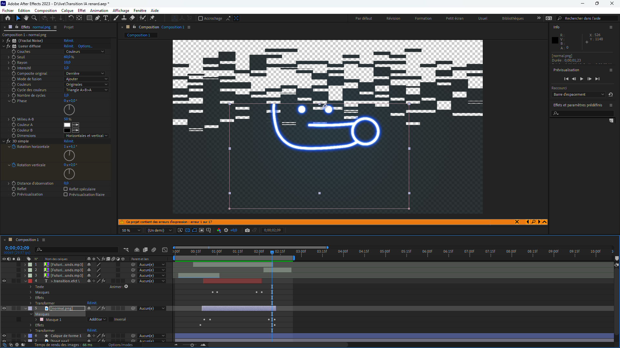The height and width of the screenshot is (348, 620).
Task: Expand the Masque 1 properties
Action: 36,320
